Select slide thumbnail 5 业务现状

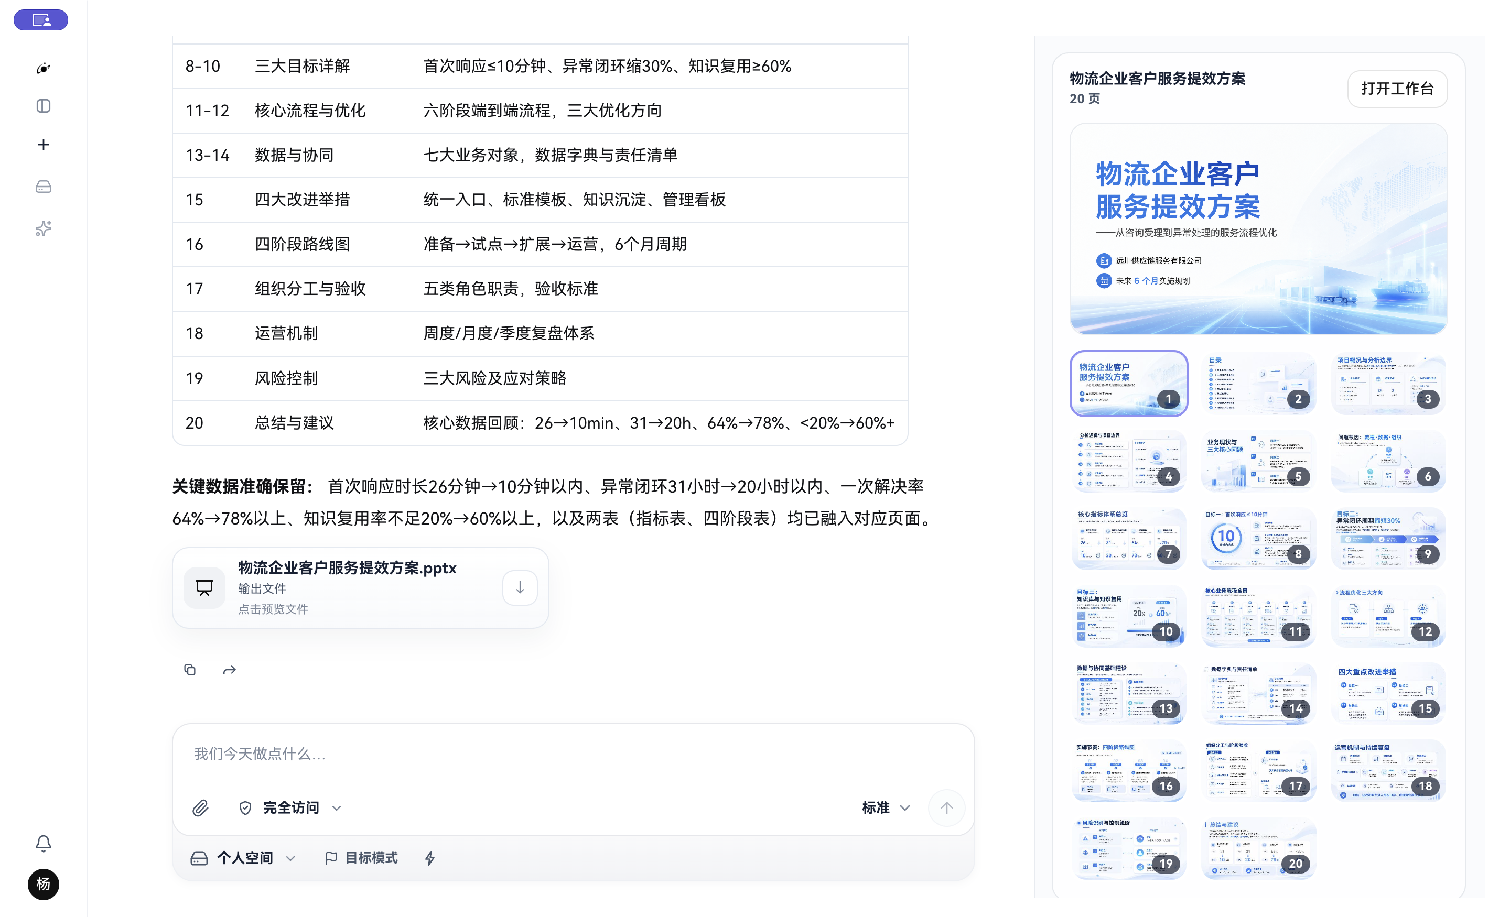tap(1258, 461)
